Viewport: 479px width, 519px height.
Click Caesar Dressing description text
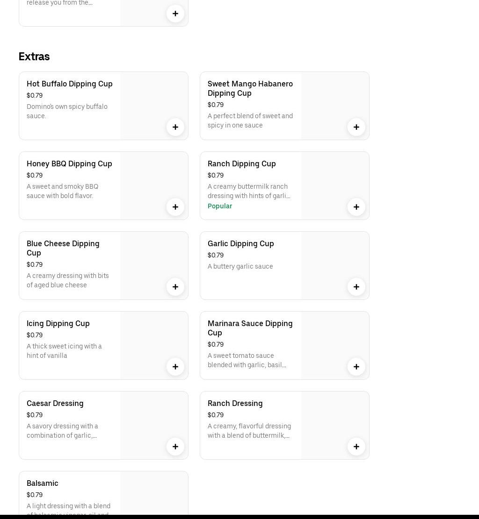coord(62,431)
